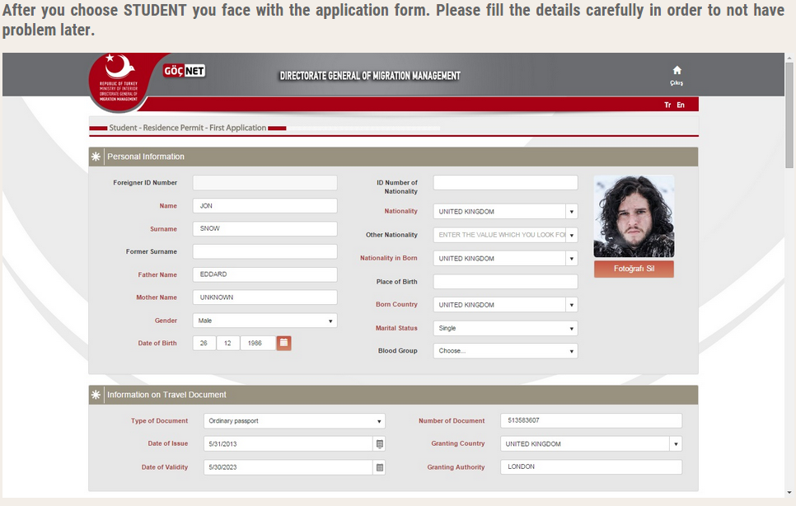Screen dimensions: 796x506
Task: Click the Directorate General of Migration Management title
Action: click(x=370, y=76)
